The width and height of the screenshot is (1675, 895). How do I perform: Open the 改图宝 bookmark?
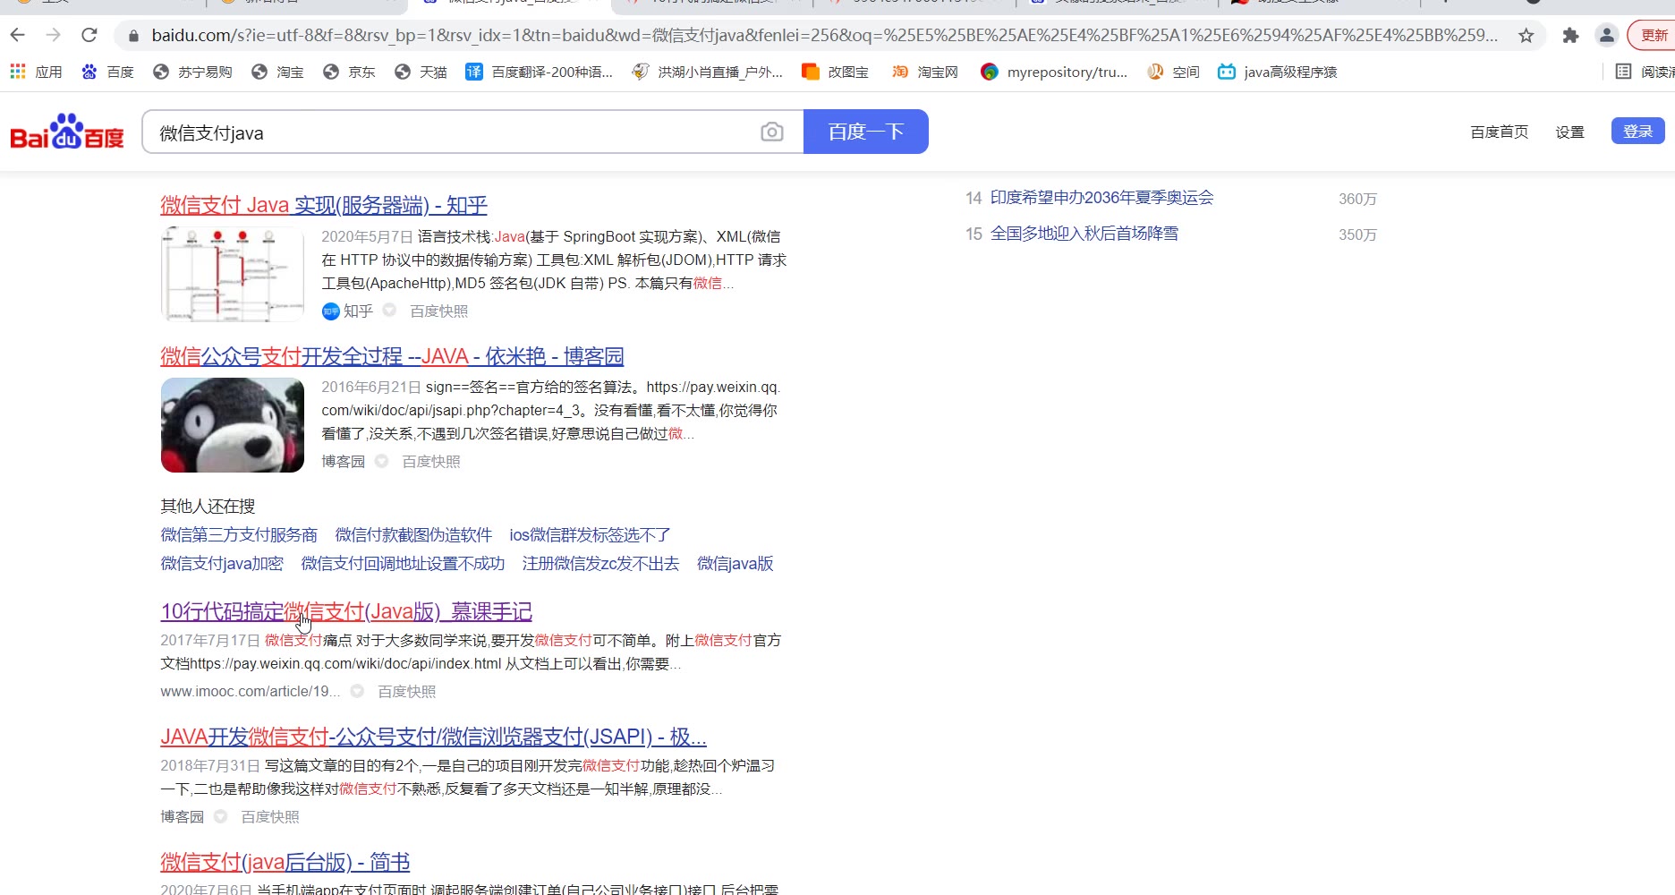[835, 72]
